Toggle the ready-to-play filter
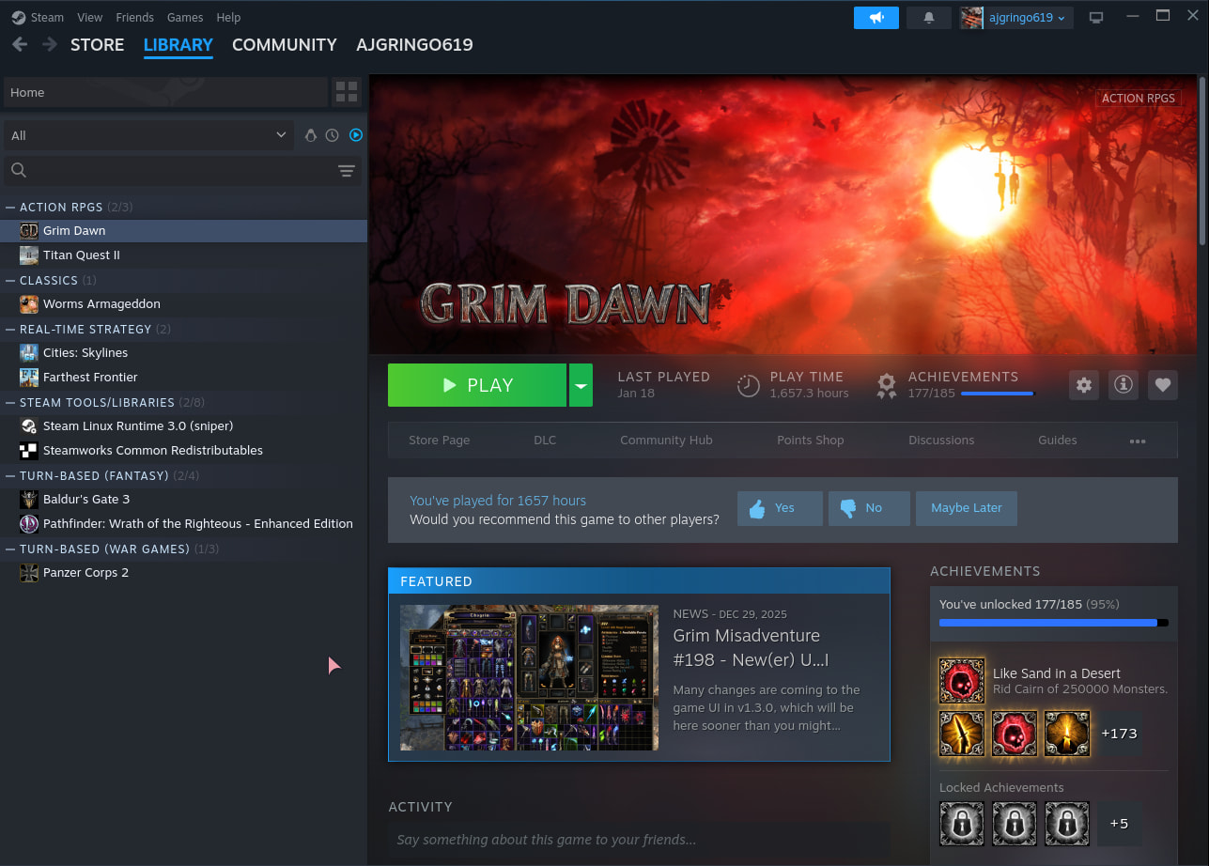This screenshot has width=1209, height=866. [356, 135]
